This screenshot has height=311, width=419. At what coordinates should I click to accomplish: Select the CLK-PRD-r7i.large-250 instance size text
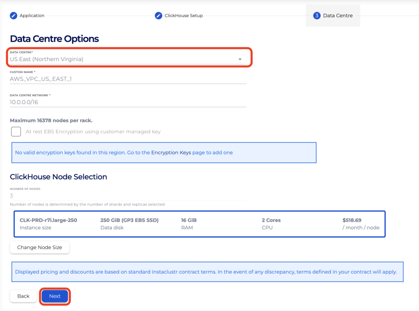click(x=48, y=220)
